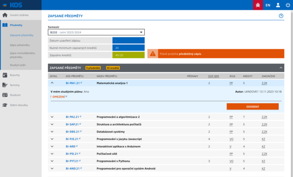Expand BI-SAP.21 row details
Screen dimensions: 293x177
pyautogui.click(x=52, y=124)
